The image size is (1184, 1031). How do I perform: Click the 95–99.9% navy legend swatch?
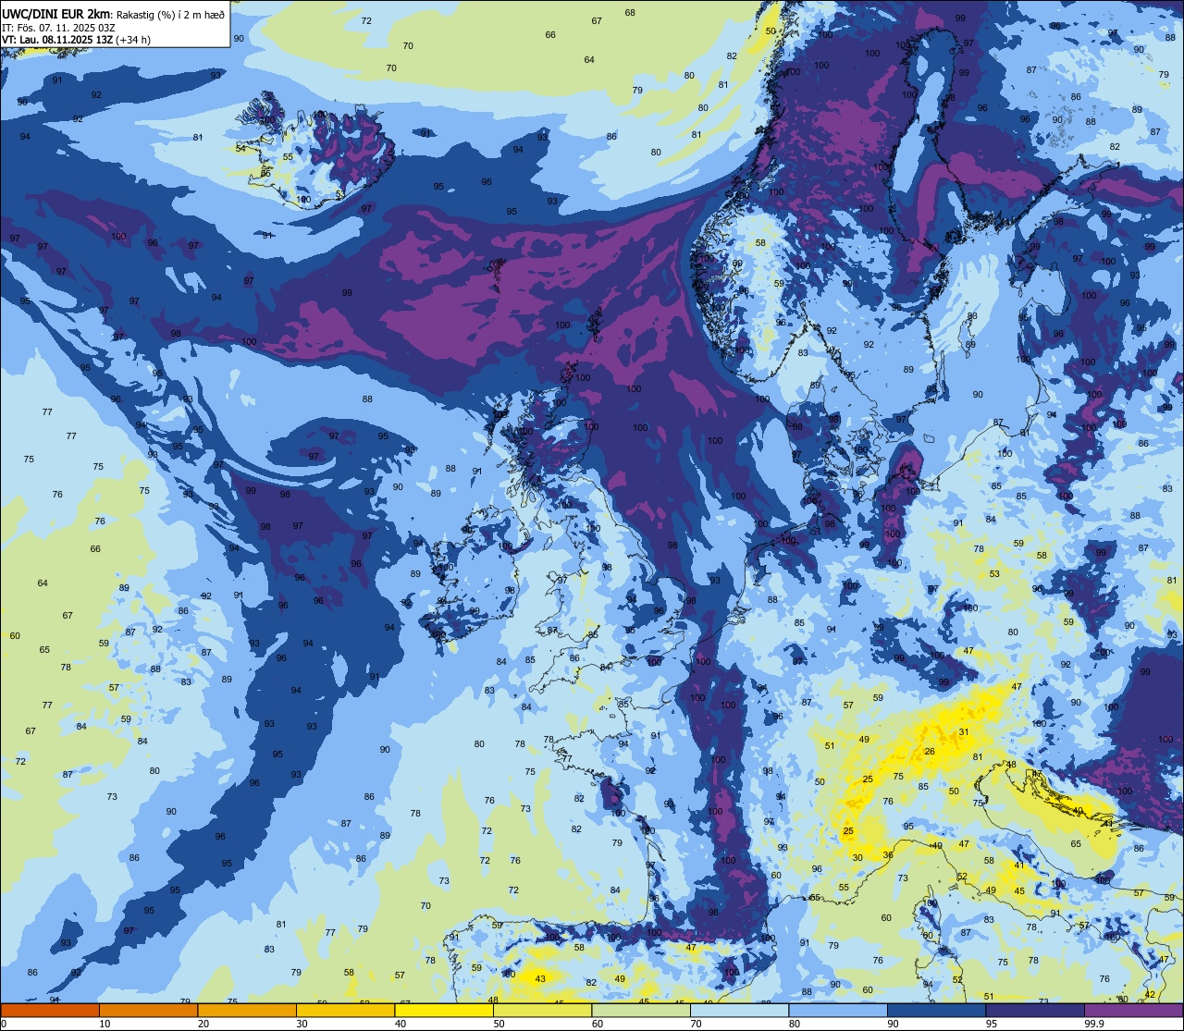click(x=1035, y=1011)
